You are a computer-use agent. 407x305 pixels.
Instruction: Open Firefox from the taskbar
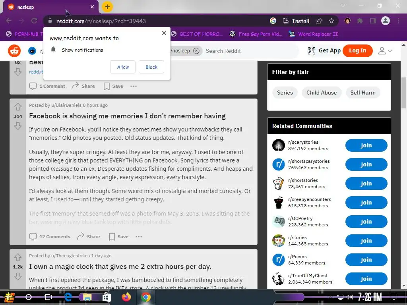[x=126, y=297]
